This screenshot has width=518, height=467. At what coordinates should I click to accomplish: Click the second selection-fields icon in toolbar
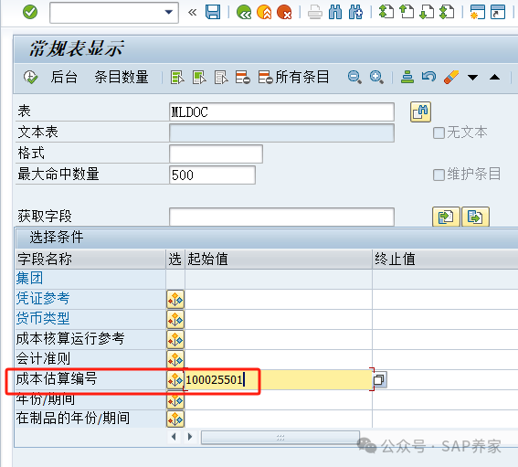click(x=199, y=78)
